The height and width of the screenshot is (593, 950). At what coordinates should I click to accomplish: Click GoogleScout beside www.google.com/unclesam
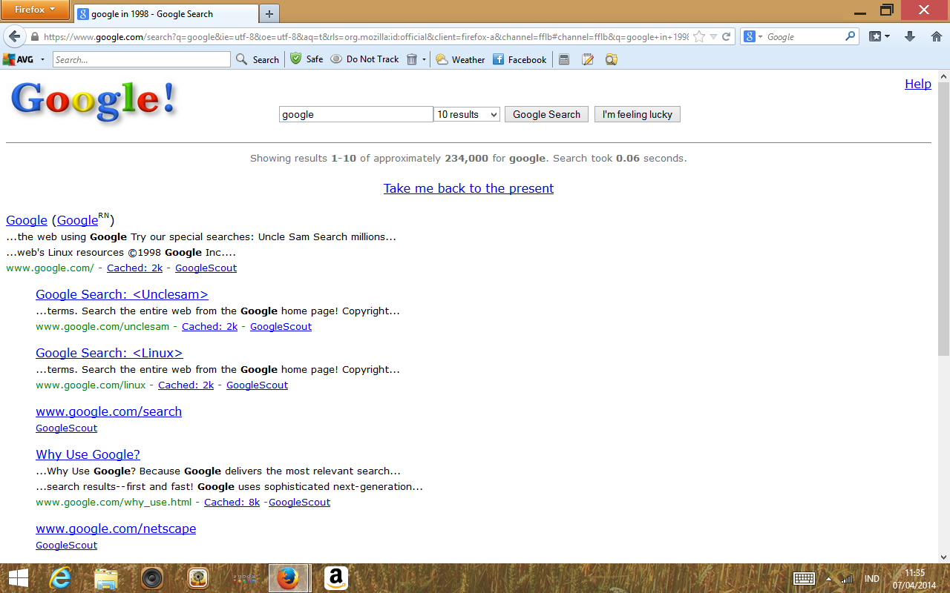click(x=281, y=326)
